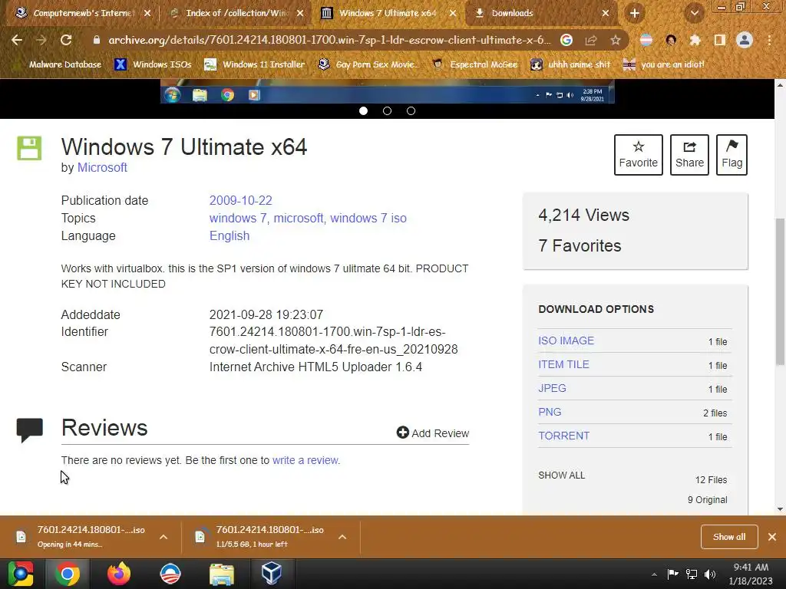Open the Espectral McGee bookmark
786x589 pixels.
474,64
